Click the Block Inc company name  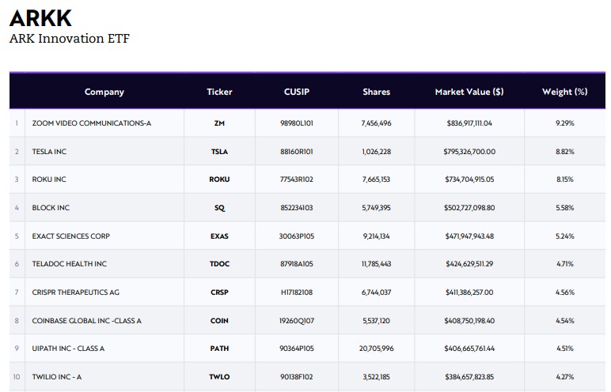coord(51,208)
